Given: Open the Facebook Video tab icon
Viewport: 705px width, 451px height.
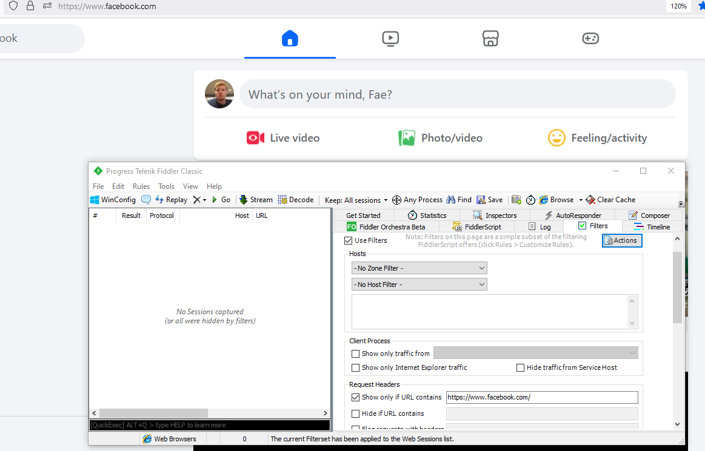Looking at the screenshot, I should pos(390,39).
